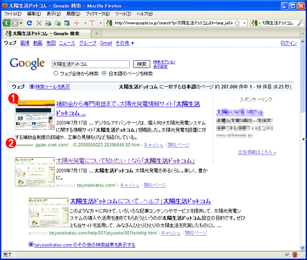Open 検索オプション link
This screenshot has width=307, height=260.
pos(164,62)
